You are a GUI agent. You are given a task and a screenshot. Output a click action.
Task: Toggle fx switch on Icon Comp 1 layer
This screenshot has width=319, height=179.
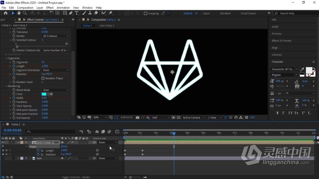point(73,143)
